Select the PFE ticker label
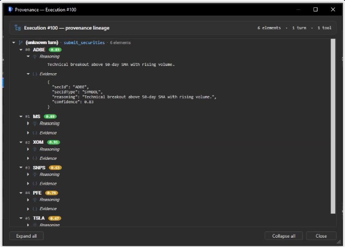Viewport: 345px width, 247px height. click(37, 193)
